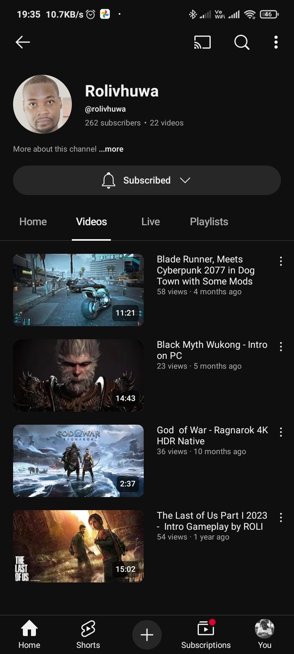Tap the 14:43 duration badge

(x=126, y=398)
